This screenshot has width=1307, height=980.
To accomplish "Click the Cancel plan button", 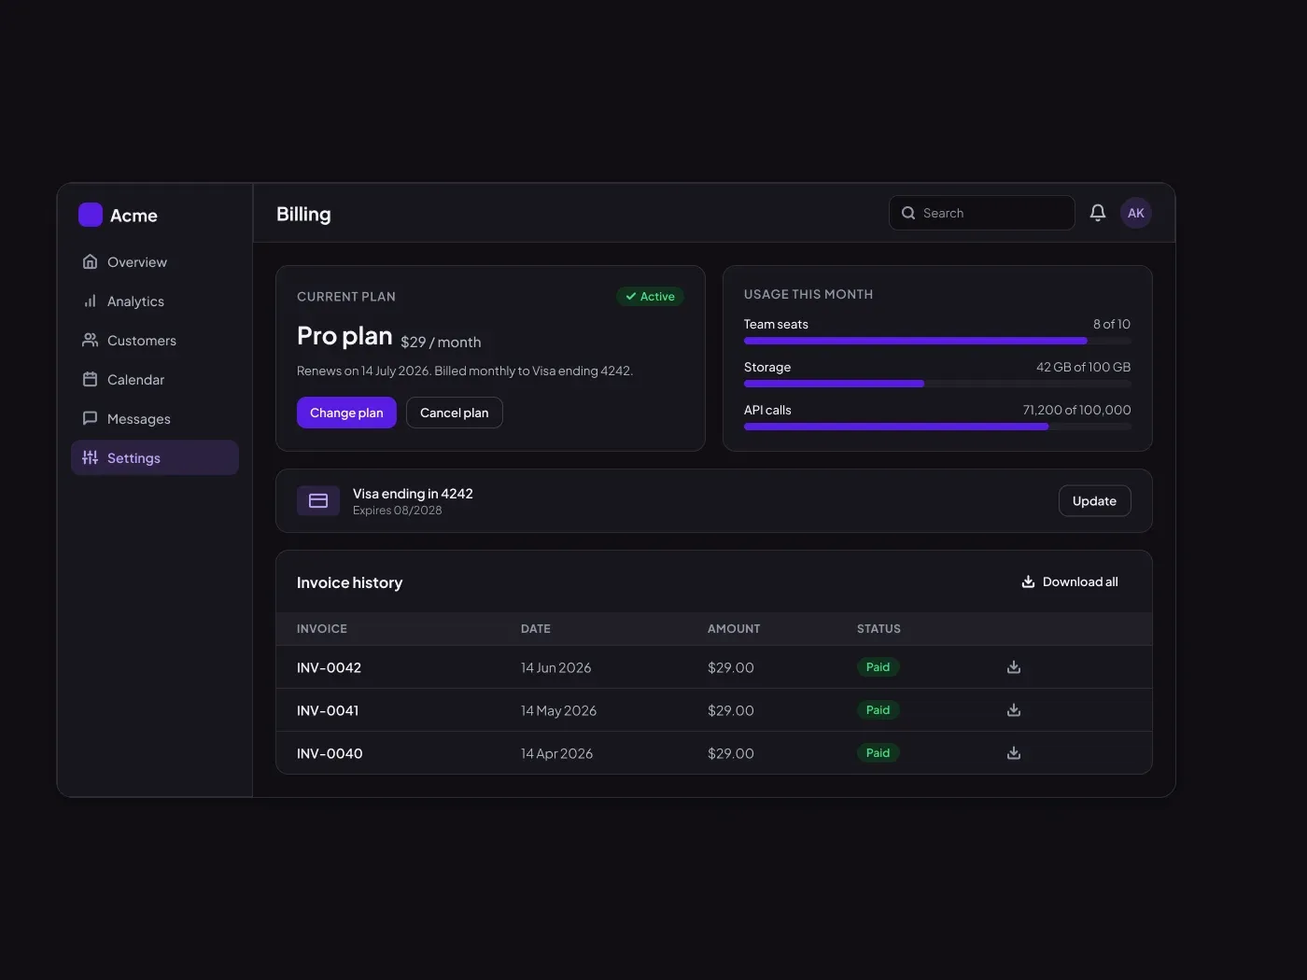I will coord(455,413).
